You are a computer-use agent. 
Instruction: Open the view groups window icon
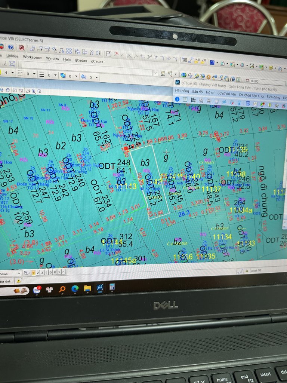27,273
